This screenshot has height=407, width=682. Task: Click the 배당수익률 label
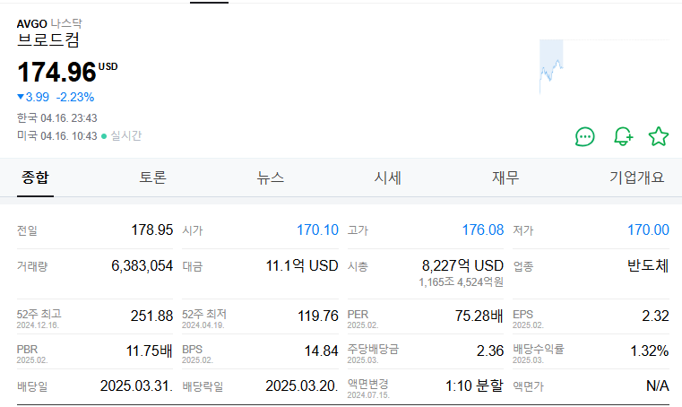(x=539, y=349)
